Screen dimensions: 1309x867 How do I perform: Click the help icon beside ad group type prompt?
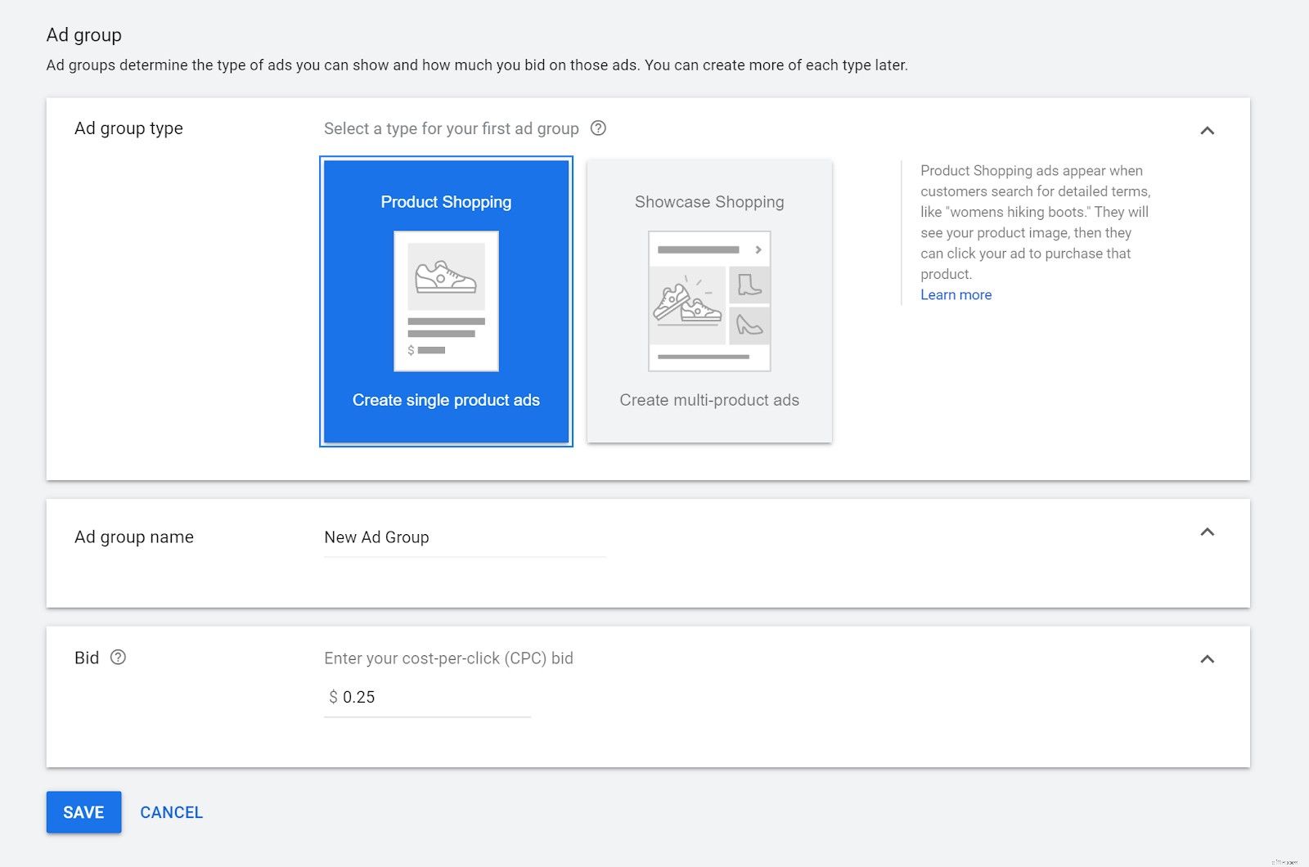599,128
